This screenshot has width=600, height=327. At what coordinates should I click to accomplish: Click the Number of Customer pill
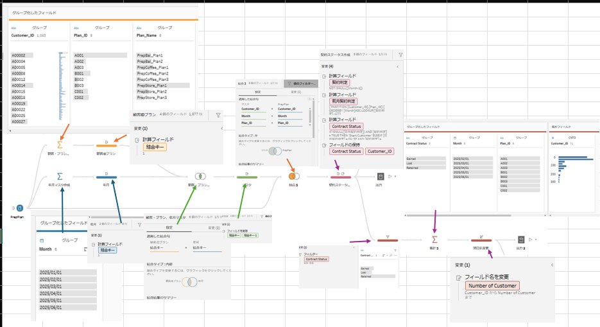(x=492, y=286)
